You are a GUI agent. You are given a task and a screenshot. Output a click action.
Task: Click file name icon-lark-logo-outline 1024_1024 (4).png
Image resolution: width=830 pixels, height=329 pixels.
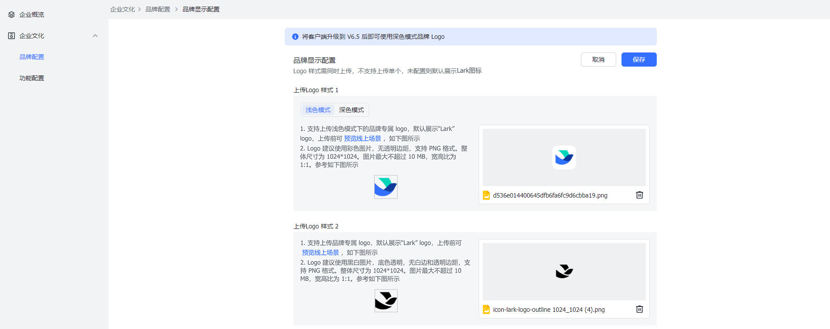549,310
